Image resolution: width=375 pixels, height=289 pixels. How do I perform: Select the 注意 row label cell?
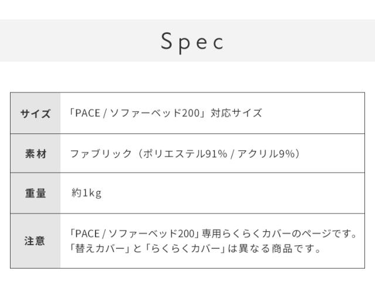[35, 241]
